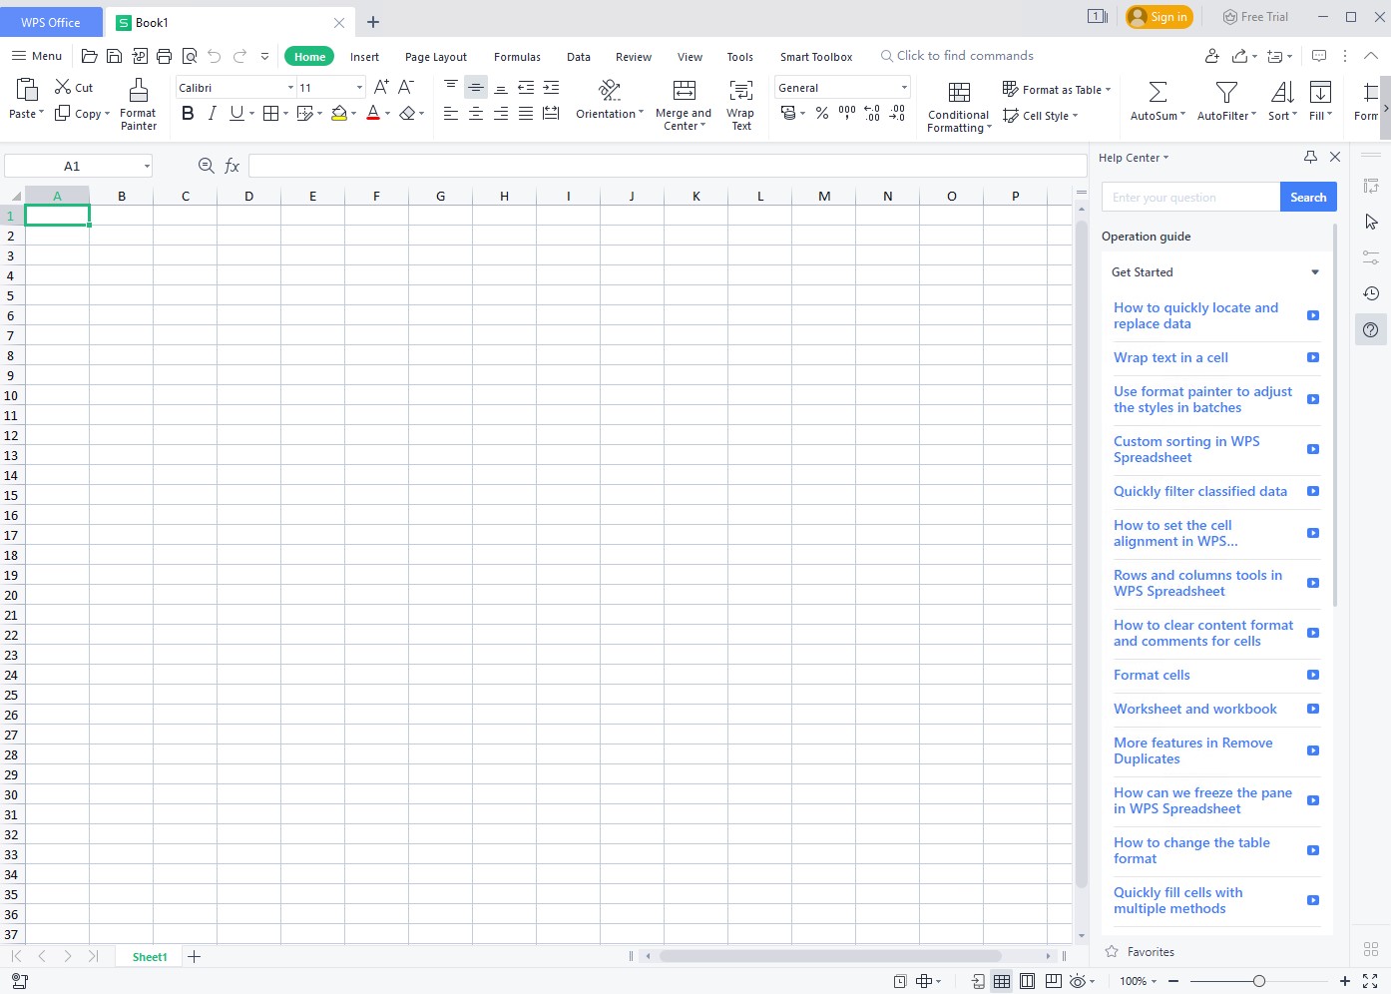Click the Increase Font Size icon
The width and height of the screenshot is (1391, 994).
click(381, 88)
